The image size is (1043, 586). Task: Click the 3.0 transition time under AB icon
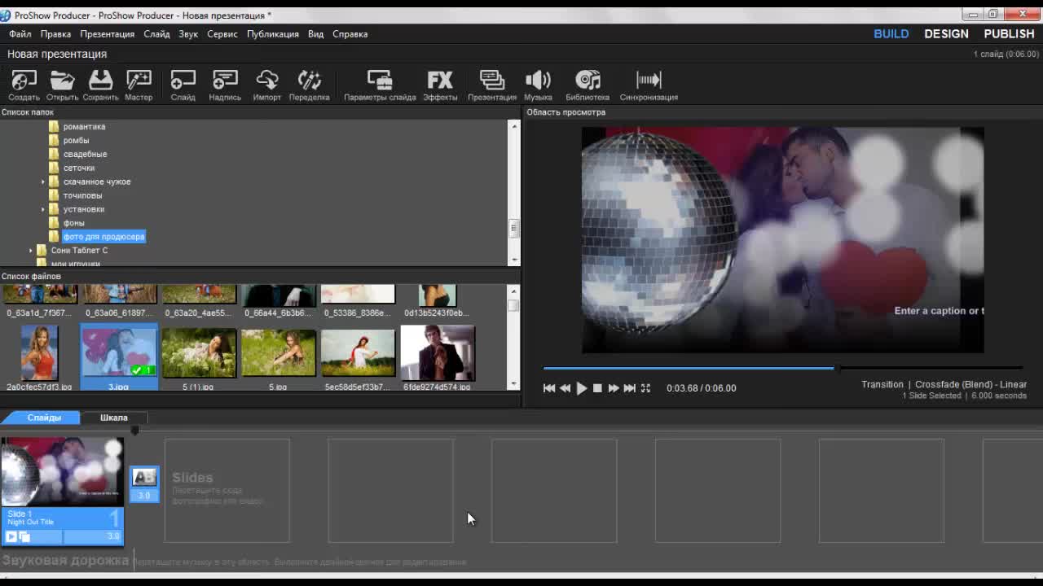point(144,495)
